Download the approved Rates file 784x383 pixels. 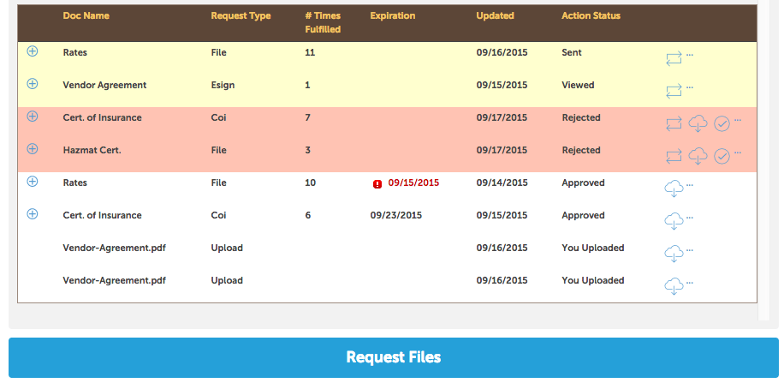coord(674,189)
